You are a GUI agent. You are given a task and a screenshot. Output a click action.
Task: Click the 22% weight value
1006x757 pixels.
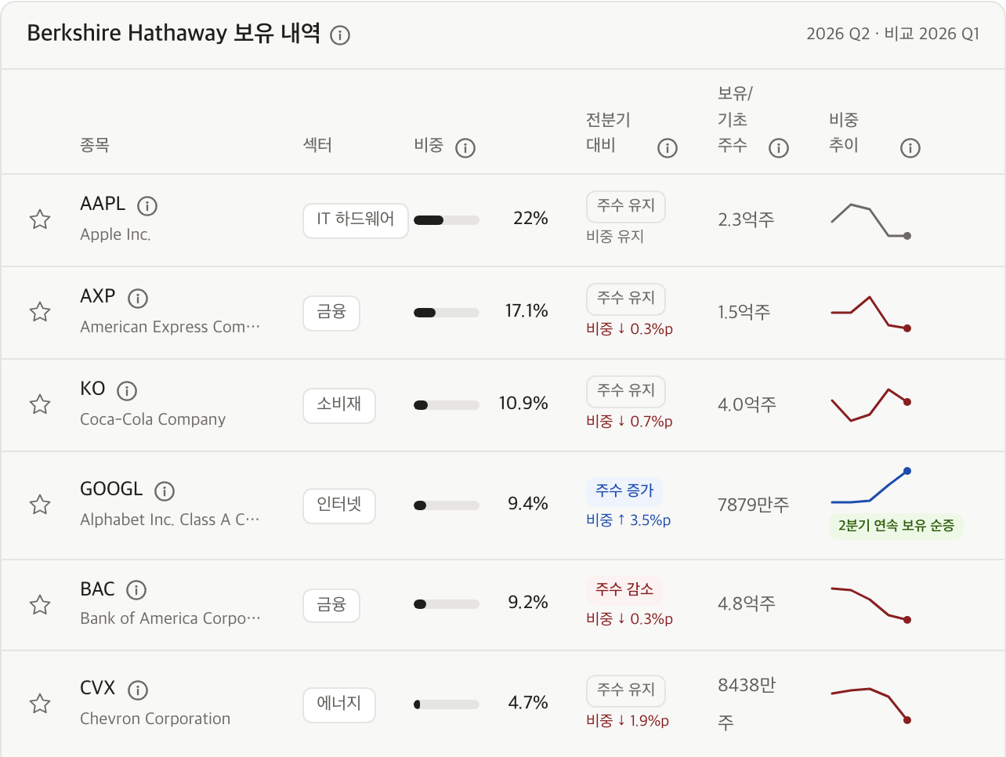(530, 219)
